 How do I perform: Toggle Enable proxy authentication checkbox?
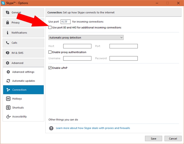point(50,52)
